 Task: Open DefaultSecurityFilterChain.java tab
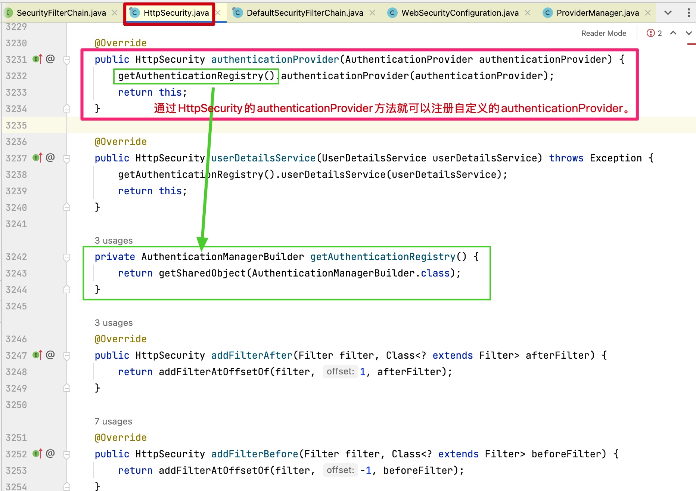tap(305, 13)
